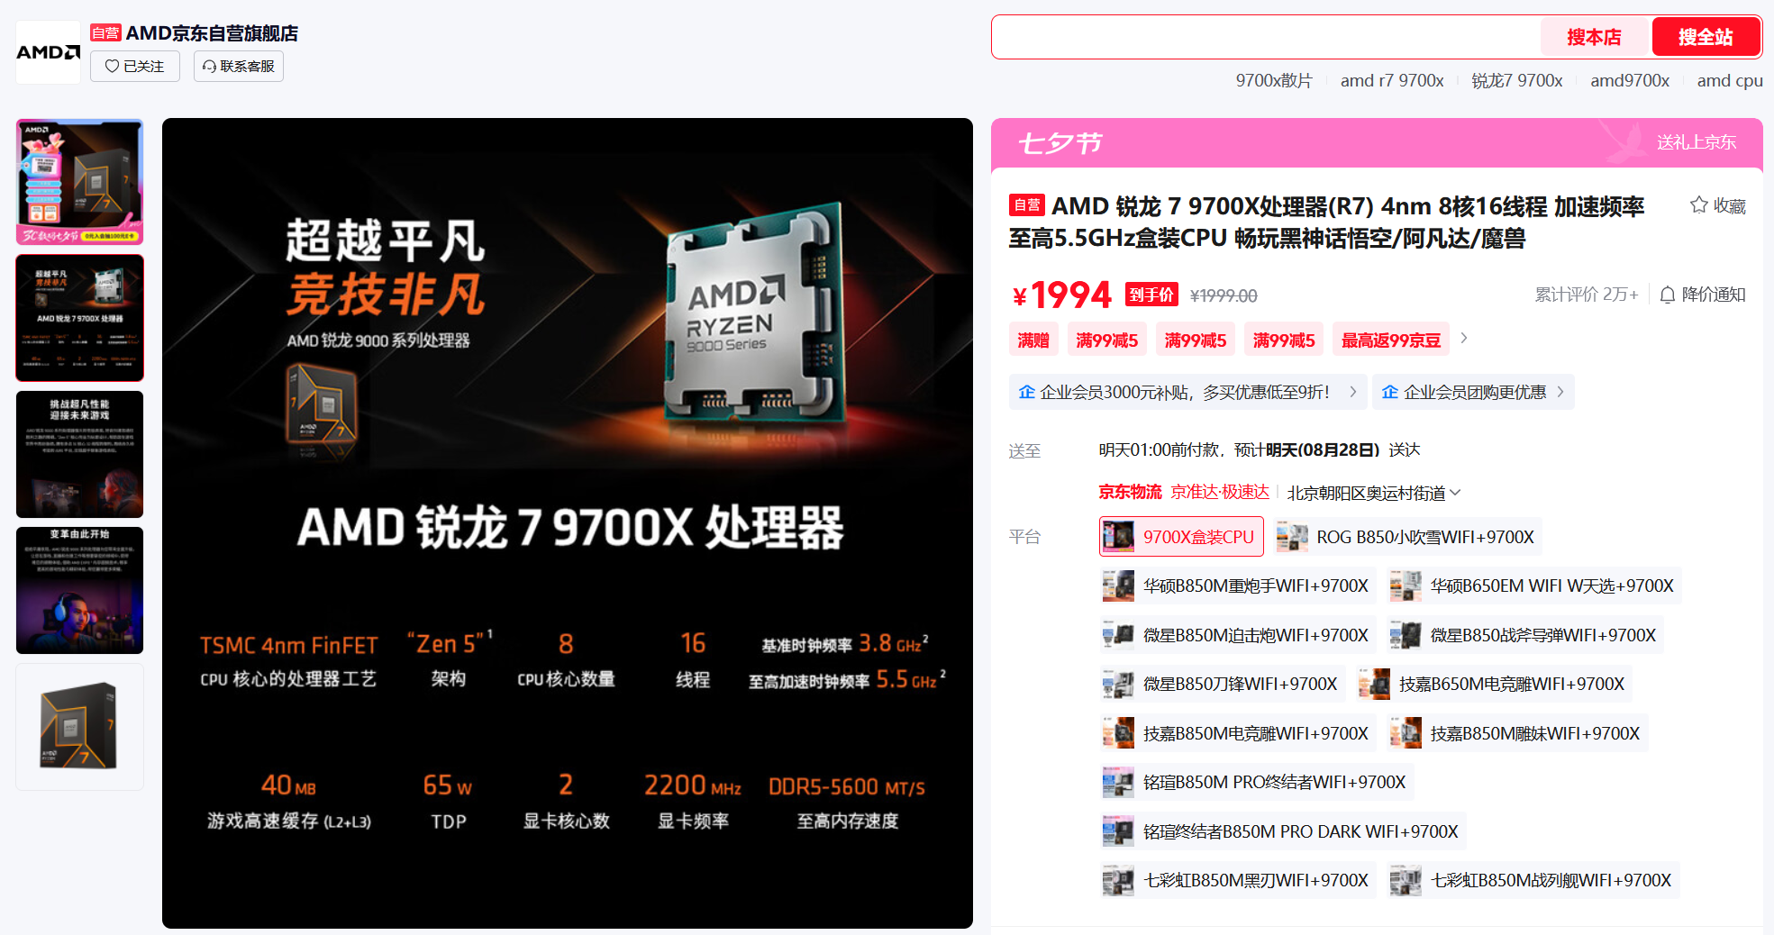Image resolution: width=1774 pixels, height=935 pixels.
Task: Click the 降价通知 bell icon
Action: point(1668,295)
